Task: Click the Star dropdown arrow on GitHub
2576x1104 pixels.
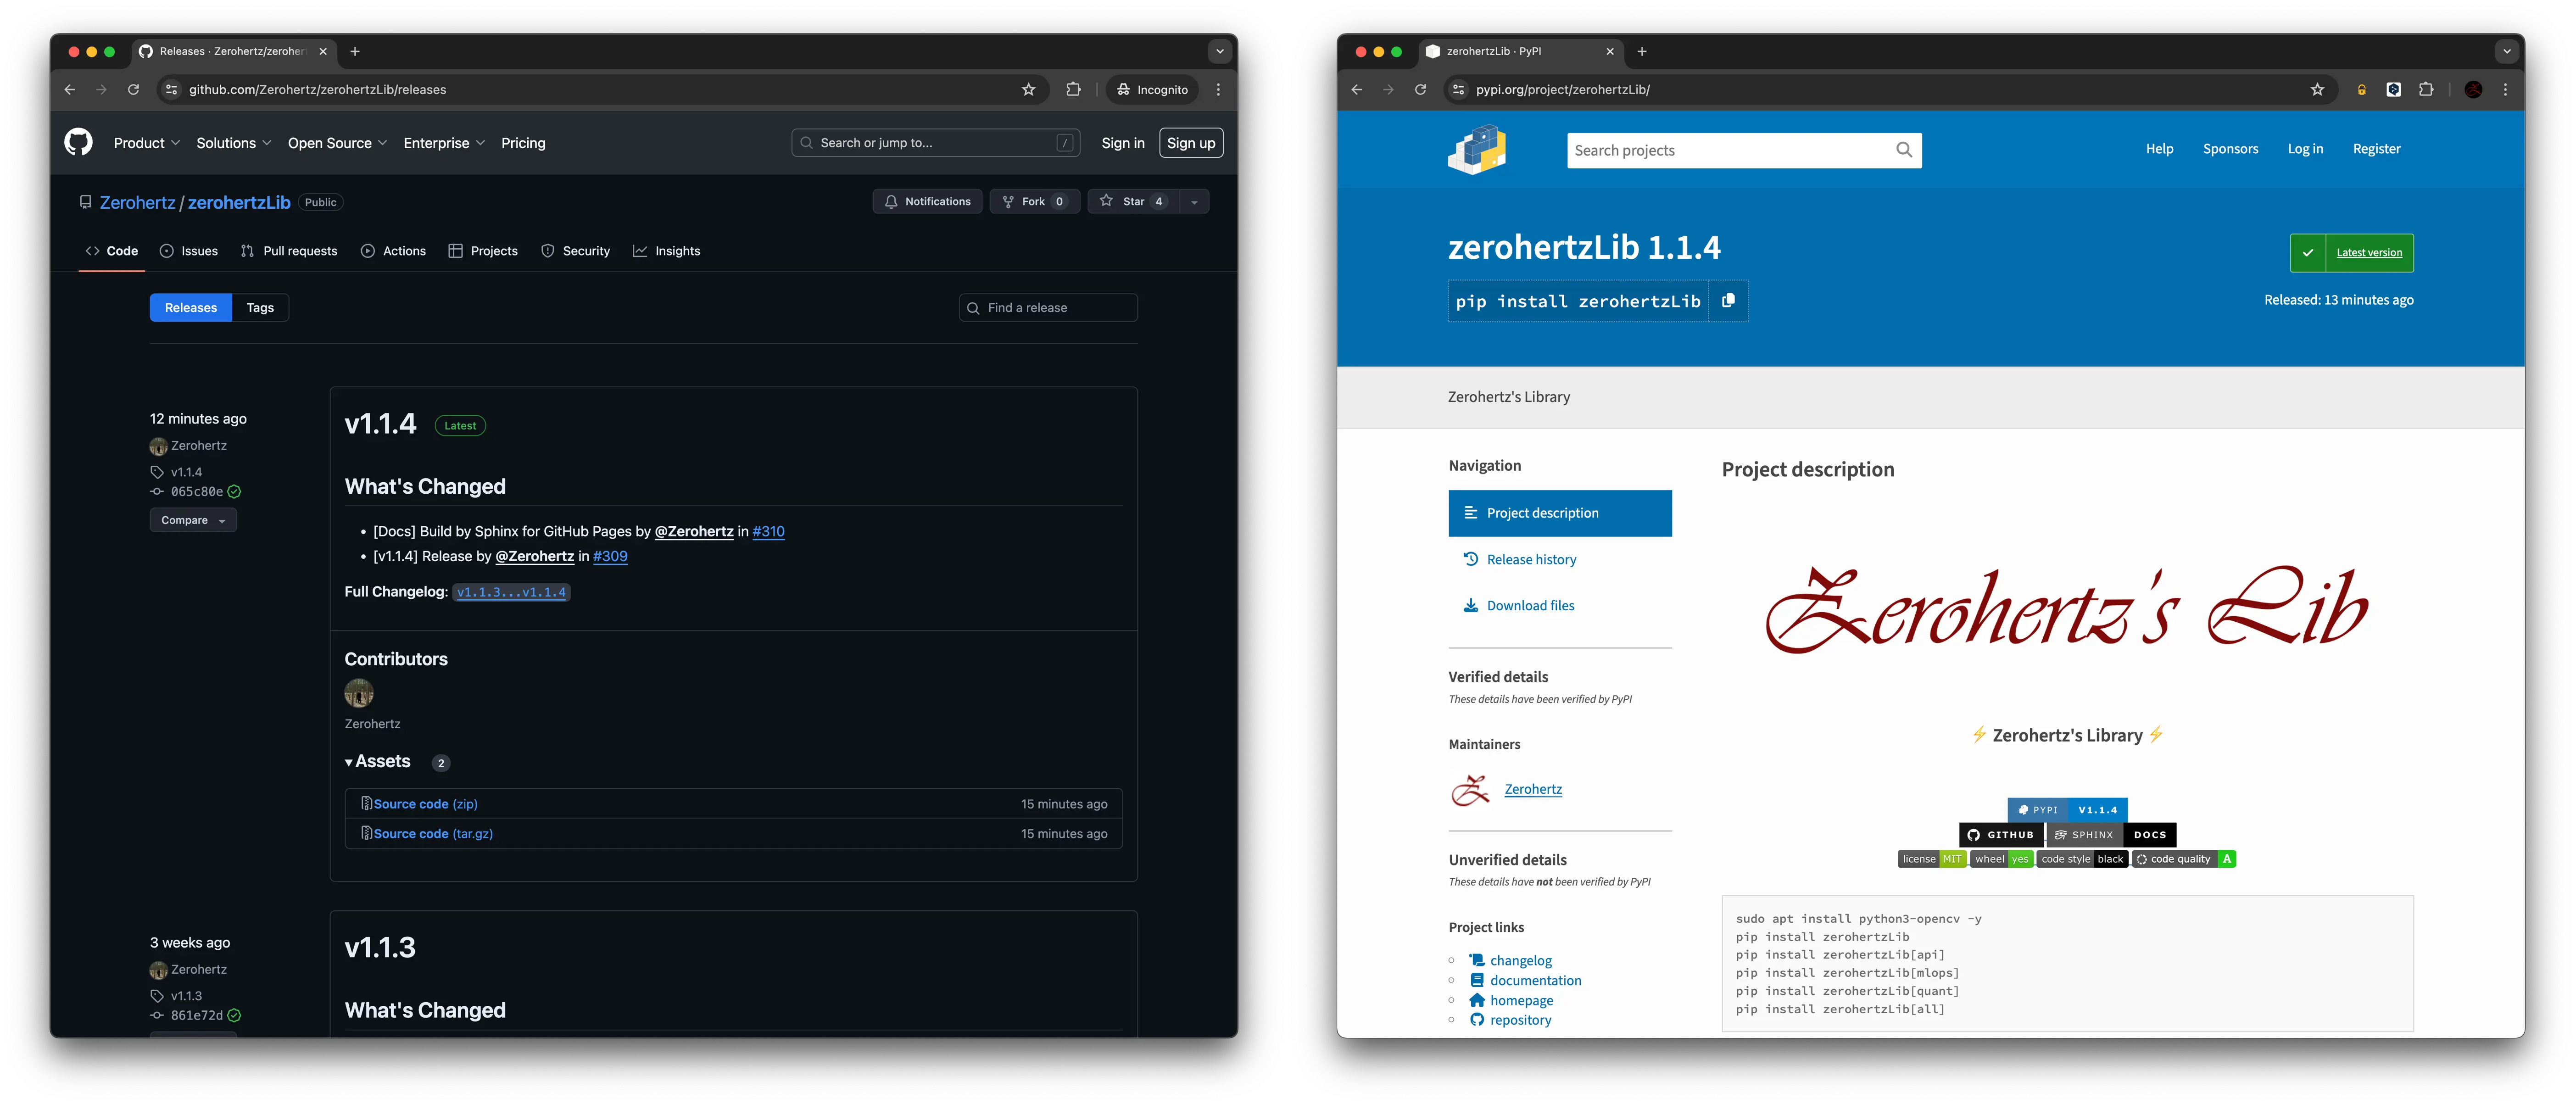Action: click(x=1194, y=201)
